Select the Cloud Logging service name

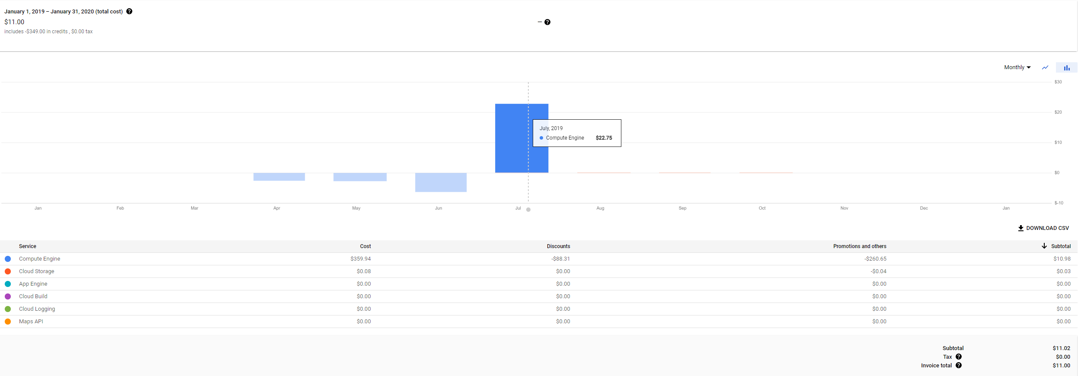pyautogui.click(x=37, y=309)
